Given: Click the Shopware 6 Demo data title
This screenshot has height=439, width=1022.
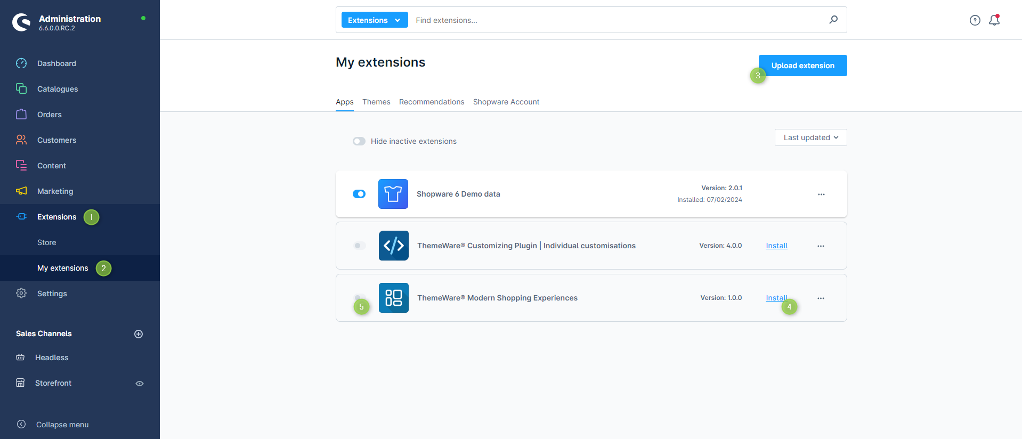Looking at the screenshot, I should [458, 194].
